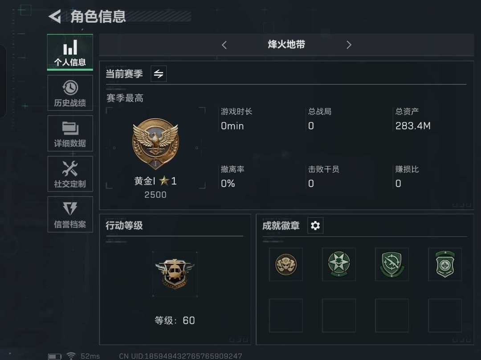Click the last empty badge slot

[445, 315]
